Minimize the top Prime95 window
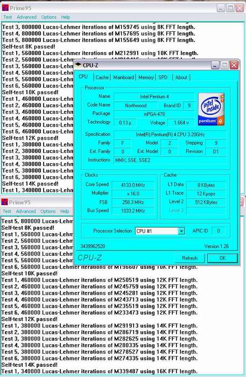The image size is (246, 377). 221,8
